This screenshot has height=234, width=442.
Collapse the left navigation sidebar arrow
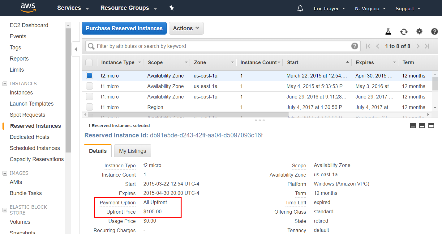(x=76, y=49)
